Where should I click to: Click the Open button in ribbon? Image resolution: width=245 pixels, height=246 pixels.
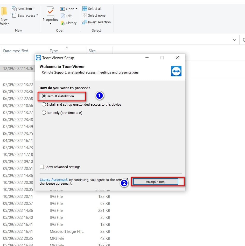coord(67,9)
